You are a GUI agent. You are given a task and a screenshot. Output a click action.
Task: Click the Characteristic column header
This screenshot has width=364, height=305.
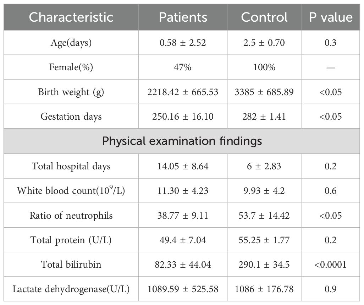point(71,17)
